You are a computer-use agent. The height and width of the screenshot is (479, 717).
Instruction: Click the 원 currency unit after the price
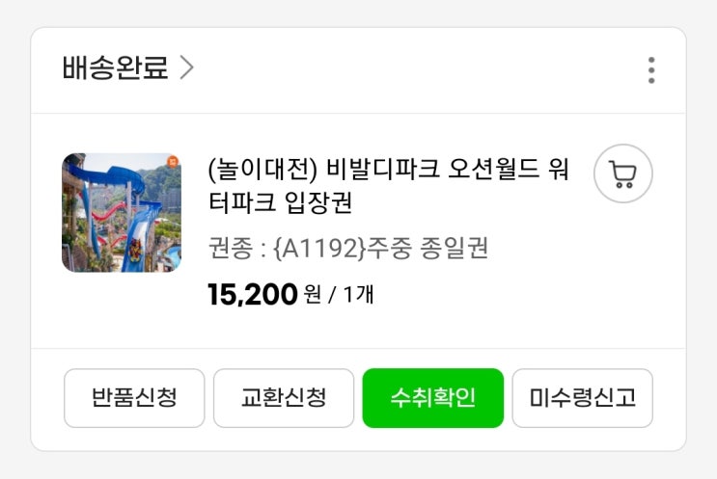coord(312,295)
